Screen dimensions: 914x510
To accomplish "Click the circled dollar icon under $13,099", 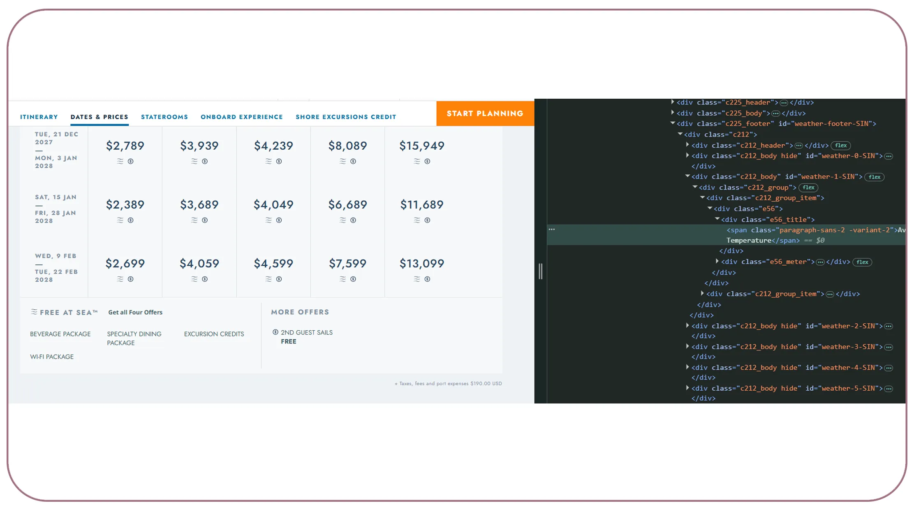I will (x=428, y=279).
